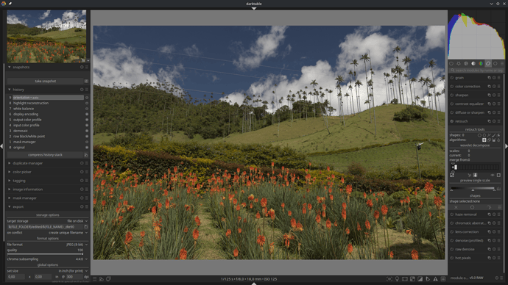Collapse the history panel

point(9,90)
